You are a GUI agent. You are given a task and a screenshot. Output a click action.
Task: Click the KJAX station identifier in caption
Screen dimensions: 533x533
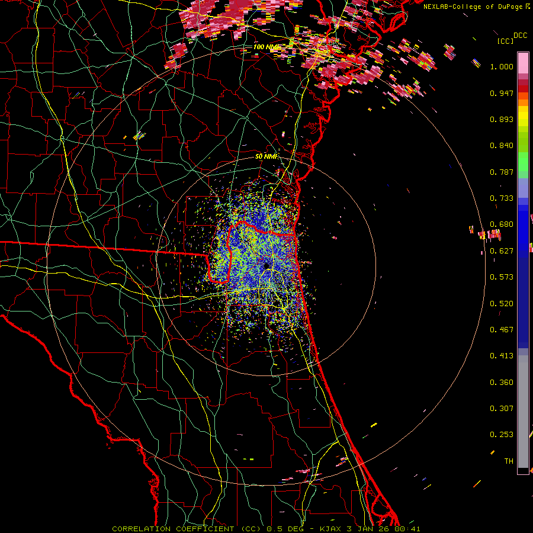[x=332, y=529]
